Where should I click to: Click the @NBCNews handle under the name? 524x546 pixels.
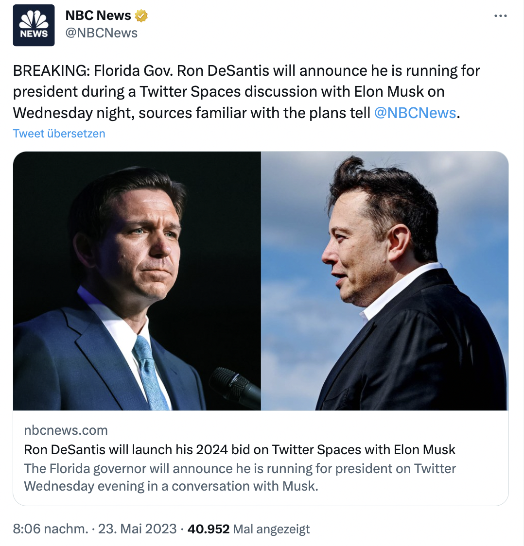(x=102, y=33)
